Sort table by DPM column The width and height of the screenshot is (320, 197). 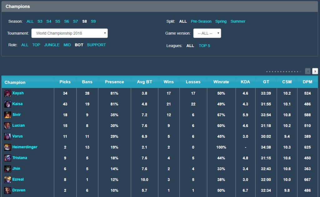click(x=307, y=82)
